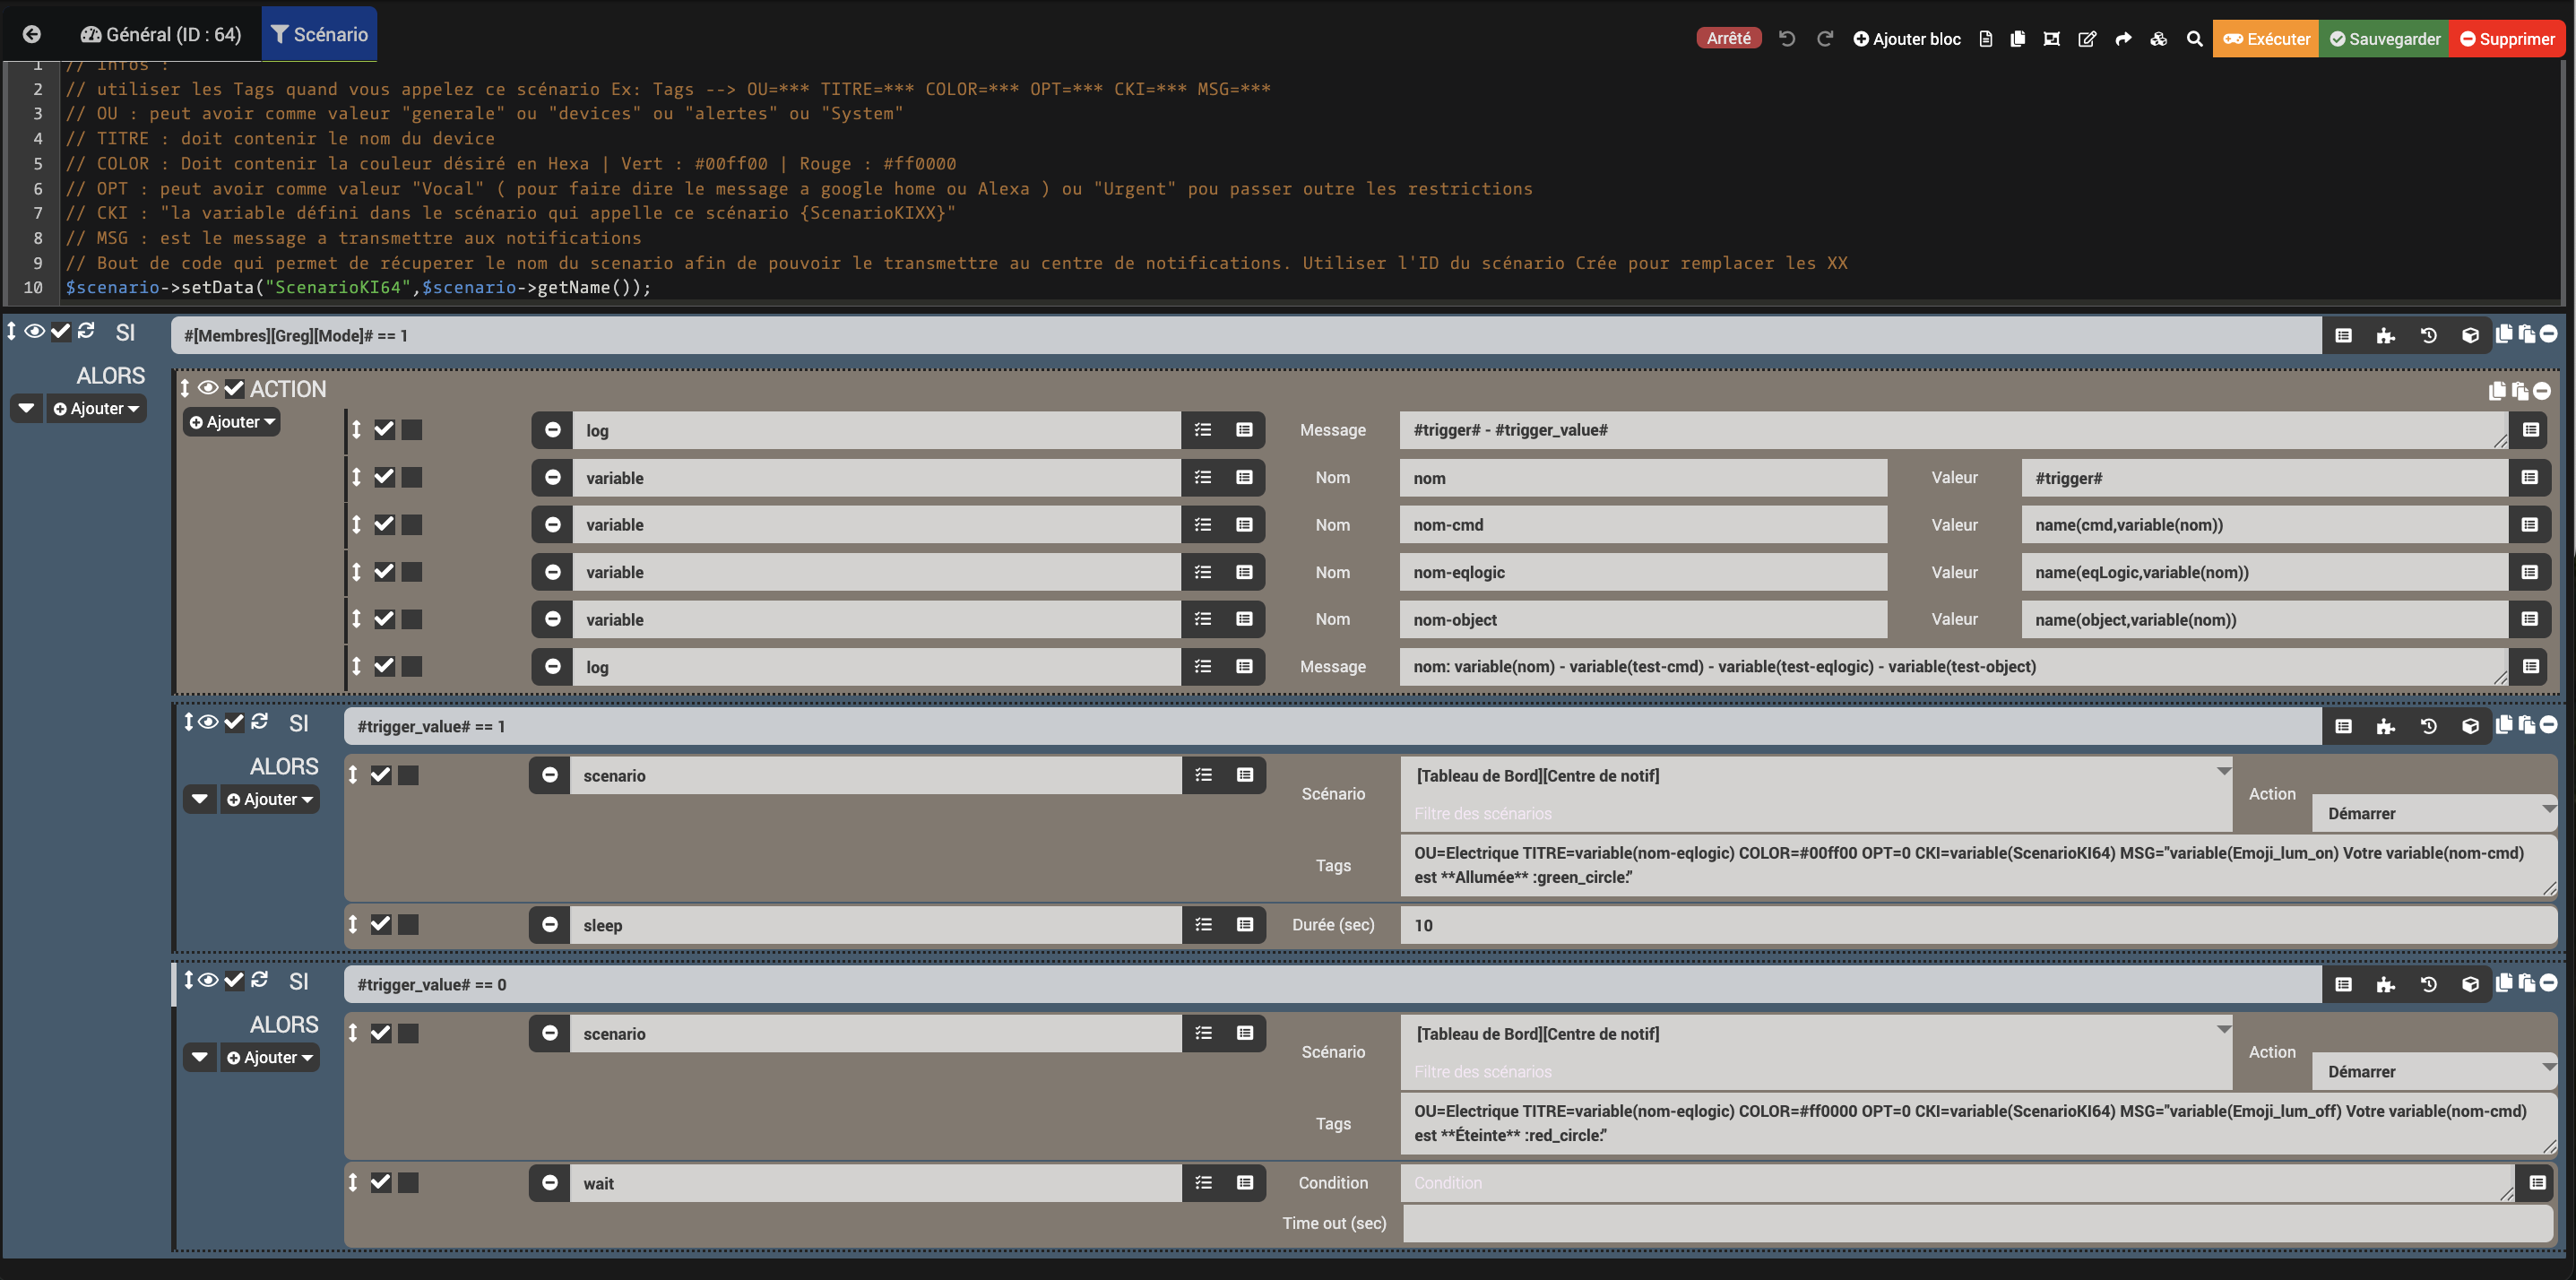Image resolution: width=2576 pixels, height=1280 pixels.
Task: Uncheck the first log action checkbox
Action: [x=384, y=430]
